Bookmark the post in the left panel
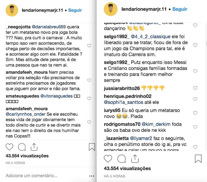 [x=92, y=147]
